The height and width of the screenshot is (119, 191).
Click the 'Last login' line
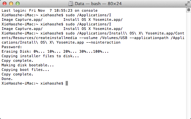pos(49,10)
